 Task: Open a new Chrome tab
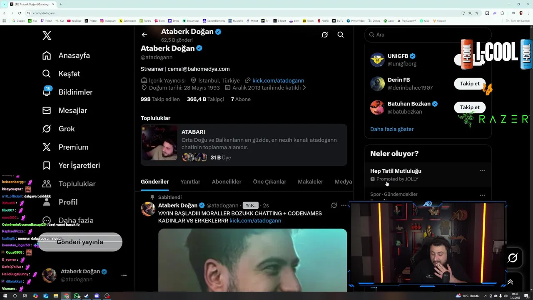pos(61,4)
